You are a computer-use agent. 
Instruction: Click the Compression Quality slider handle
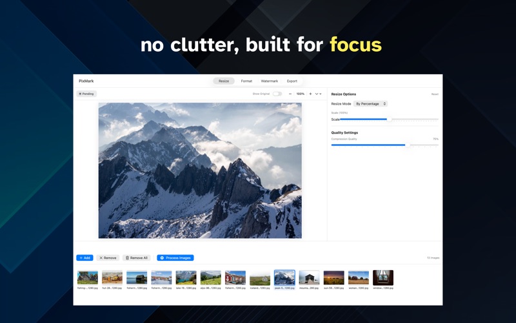408,145
